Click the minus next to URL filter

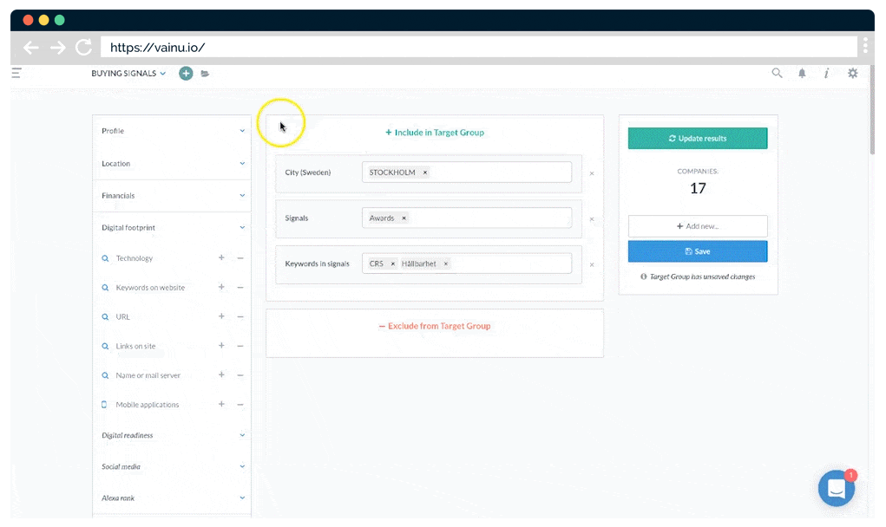240,316
